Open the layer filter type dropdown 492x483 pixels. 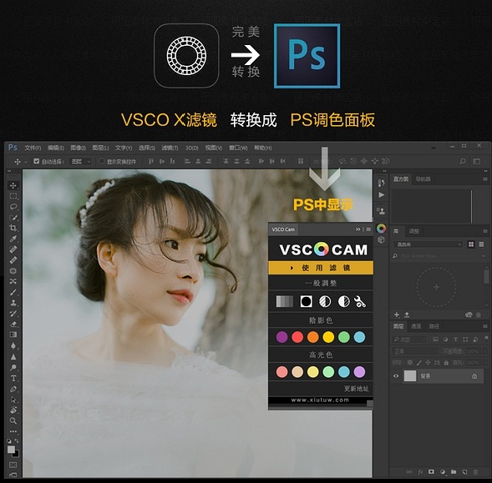tap(409, 340)
